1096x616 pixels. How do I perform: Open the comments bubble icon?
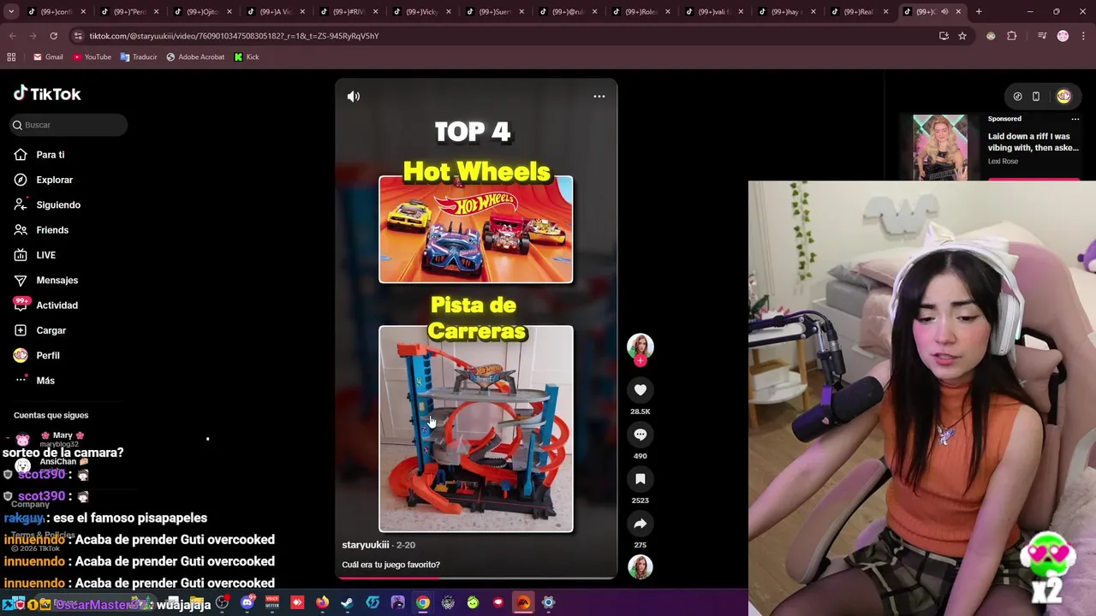pyautogui.click(x=640, y=435)
